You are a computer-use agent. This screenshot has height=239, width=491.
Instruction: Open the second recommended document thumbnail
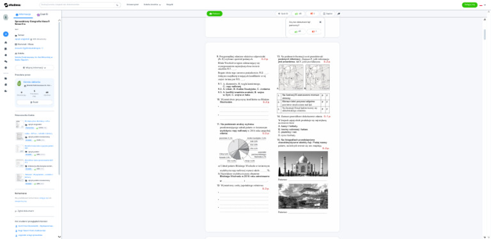click(19, 136)
